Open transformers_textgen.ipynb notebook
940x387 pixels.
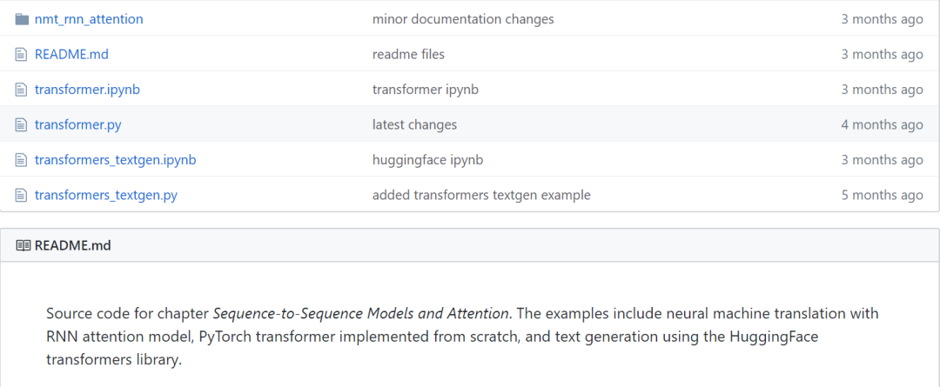click(115, 160)
